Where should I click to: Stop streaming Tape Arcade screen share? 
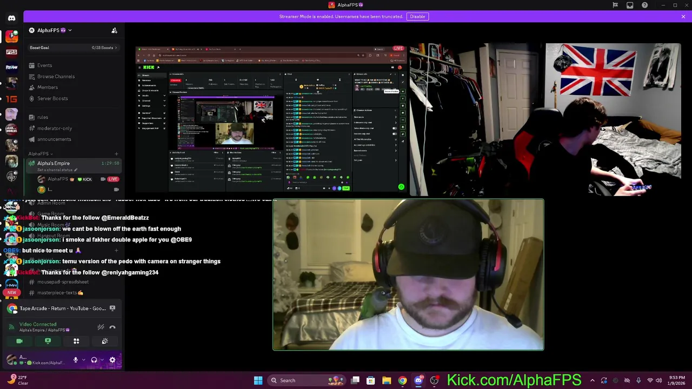112,308
